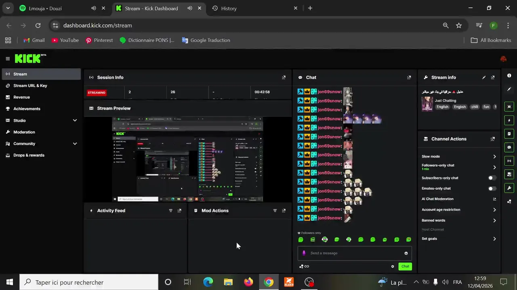The width and height of the screenshot is (517, 290).
Task: Toggle Emotes-only chat switch
Action: [x=492, y=188]
